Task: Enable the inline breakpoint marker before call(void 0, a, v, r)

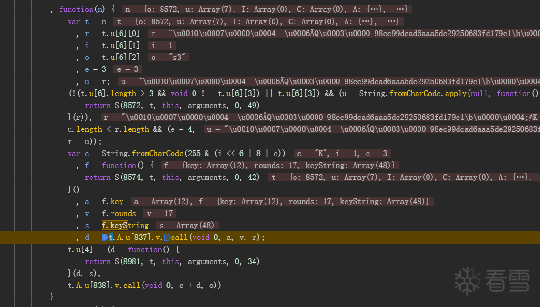Action: (167, 238)
